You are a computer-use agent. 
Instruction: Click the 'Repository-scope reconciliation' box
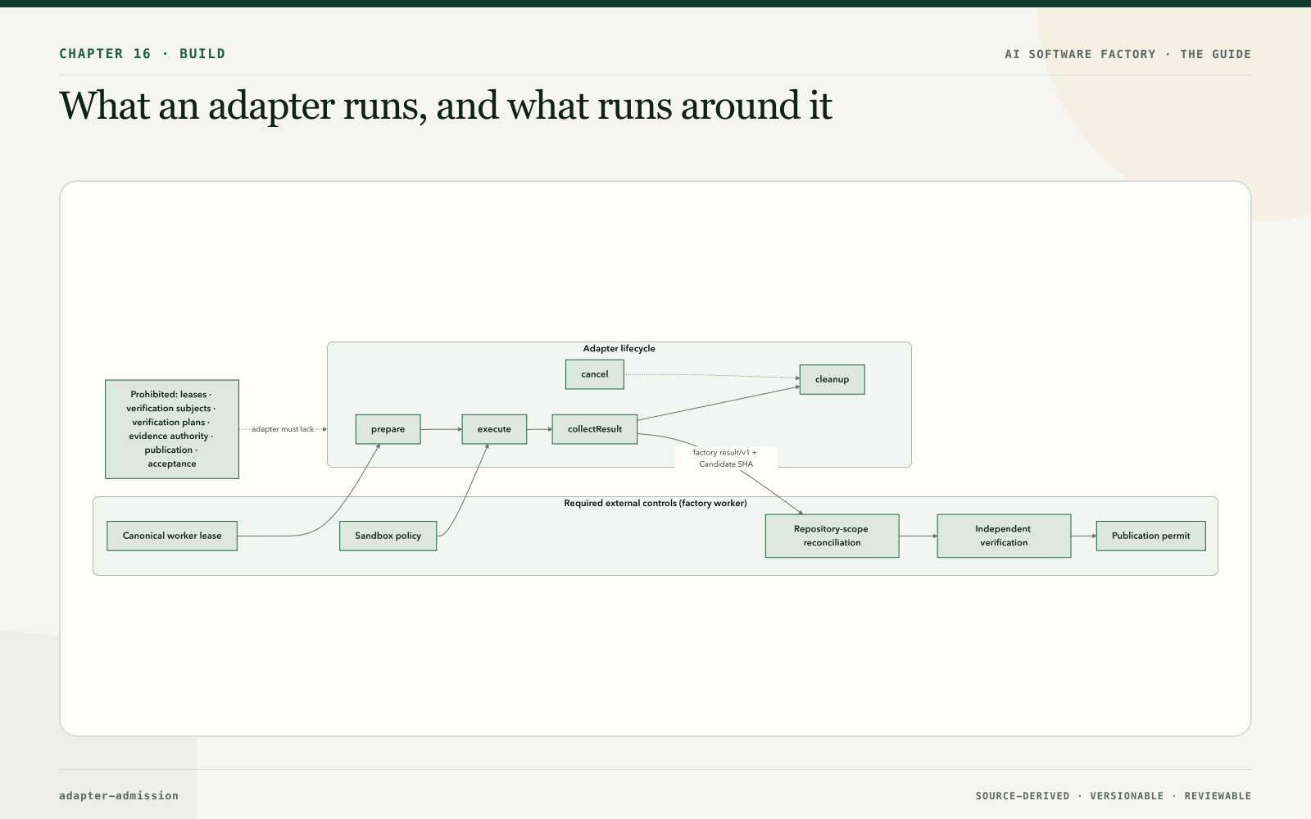832,536
